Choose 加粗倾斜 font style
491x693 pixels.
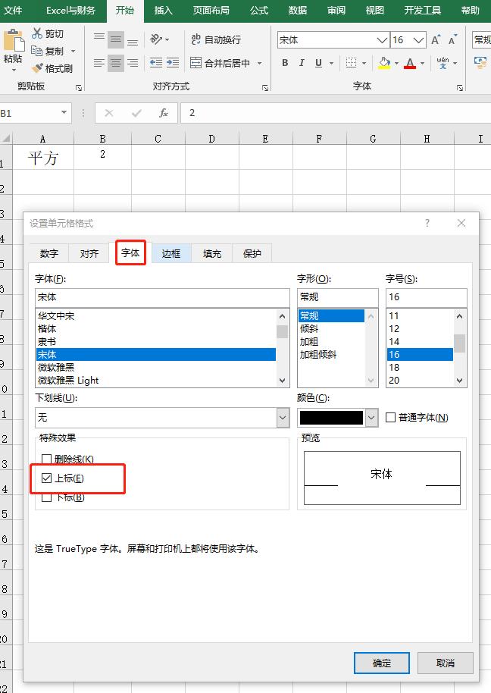[x=331, y=354]
